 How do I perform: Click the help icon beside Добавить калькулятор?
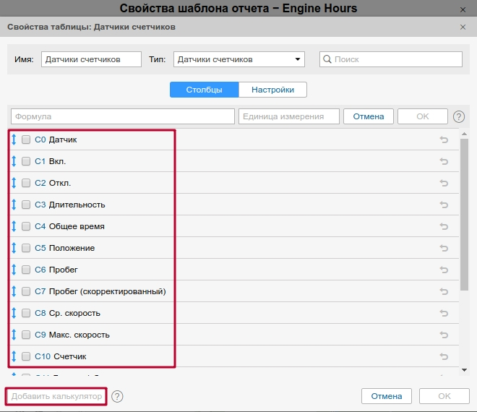[117, 396]
